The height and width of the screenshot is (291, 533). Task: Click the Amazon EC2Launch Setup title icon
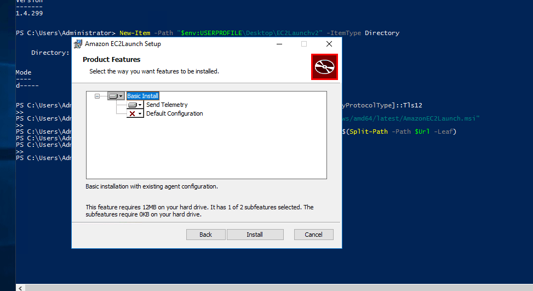click(x=78, y=44)
